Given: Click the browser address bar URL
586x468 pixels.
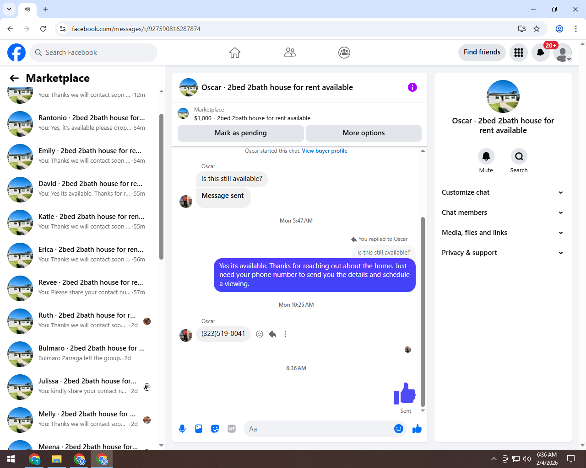Looking at the screenshot, I should (136, 29).
